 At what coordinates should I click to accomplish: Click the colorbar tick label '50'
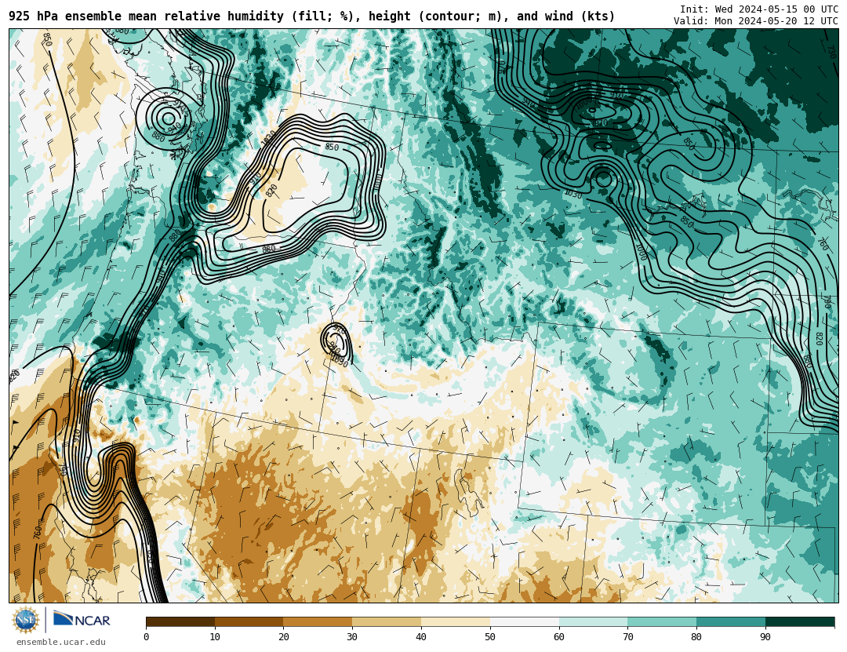[490, 637]
